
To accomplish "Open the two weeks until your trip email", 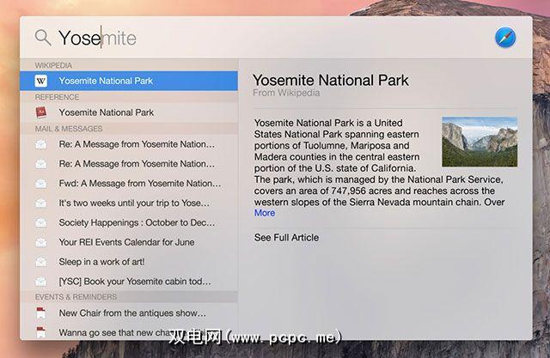I will 133,203.
